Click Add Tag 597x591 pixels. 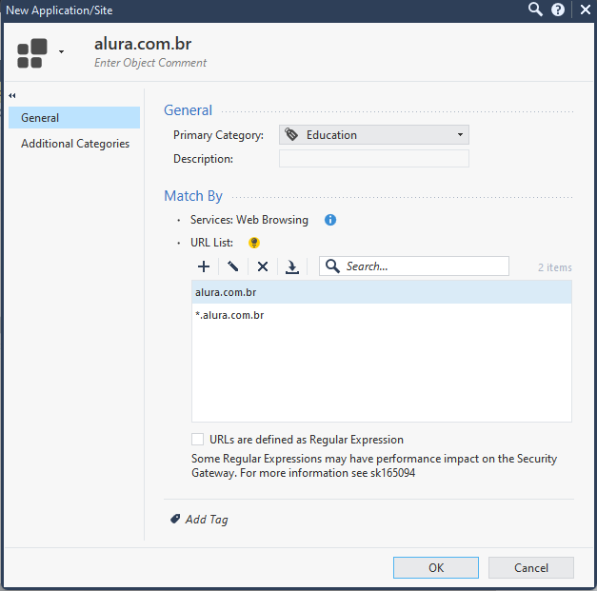(x=207, y=519)
